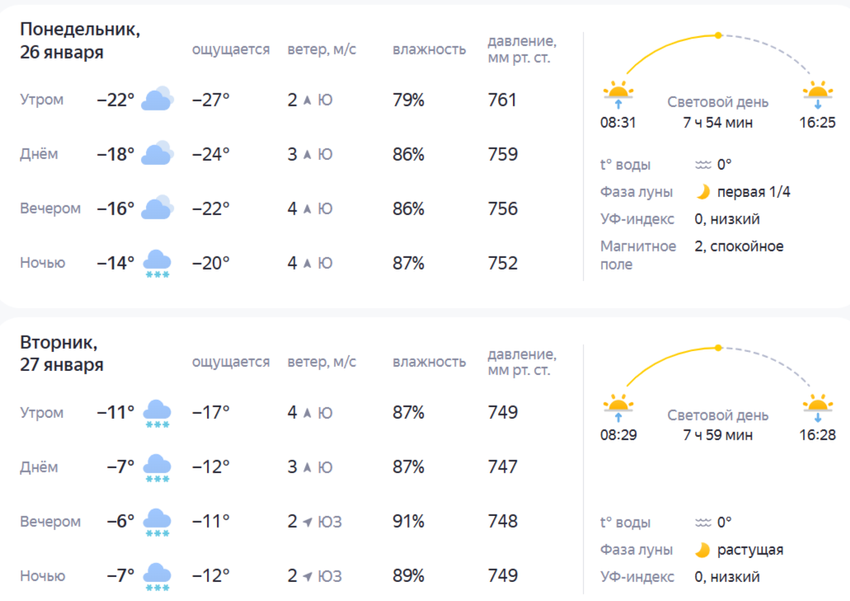Select the 91% humidity value for Tuesday evening
This screenshot has height=601, width=850.
click(408, 522)
